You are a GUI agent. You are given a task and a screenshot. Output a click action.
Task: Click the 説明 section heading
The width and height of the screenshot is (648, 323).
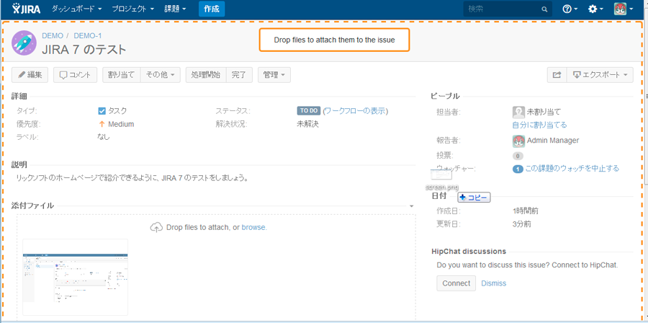pos(19,164)
